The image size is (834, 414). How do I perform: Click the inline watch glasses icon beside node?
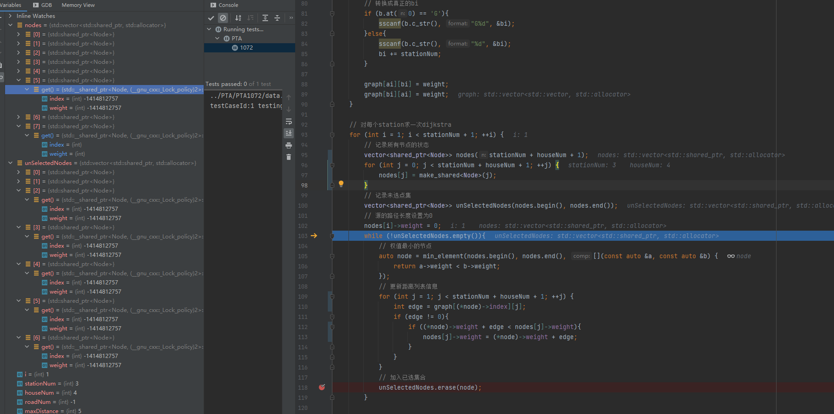(x=731, y=256)
